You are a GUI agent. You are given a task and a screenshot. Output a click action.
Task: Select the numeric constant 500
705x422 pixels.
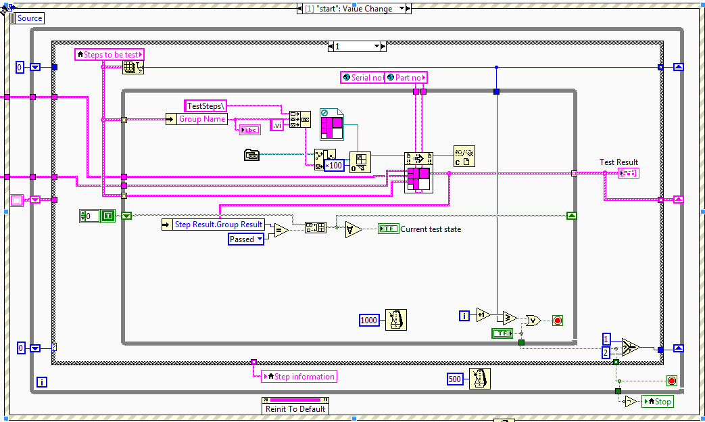(454, 379)
